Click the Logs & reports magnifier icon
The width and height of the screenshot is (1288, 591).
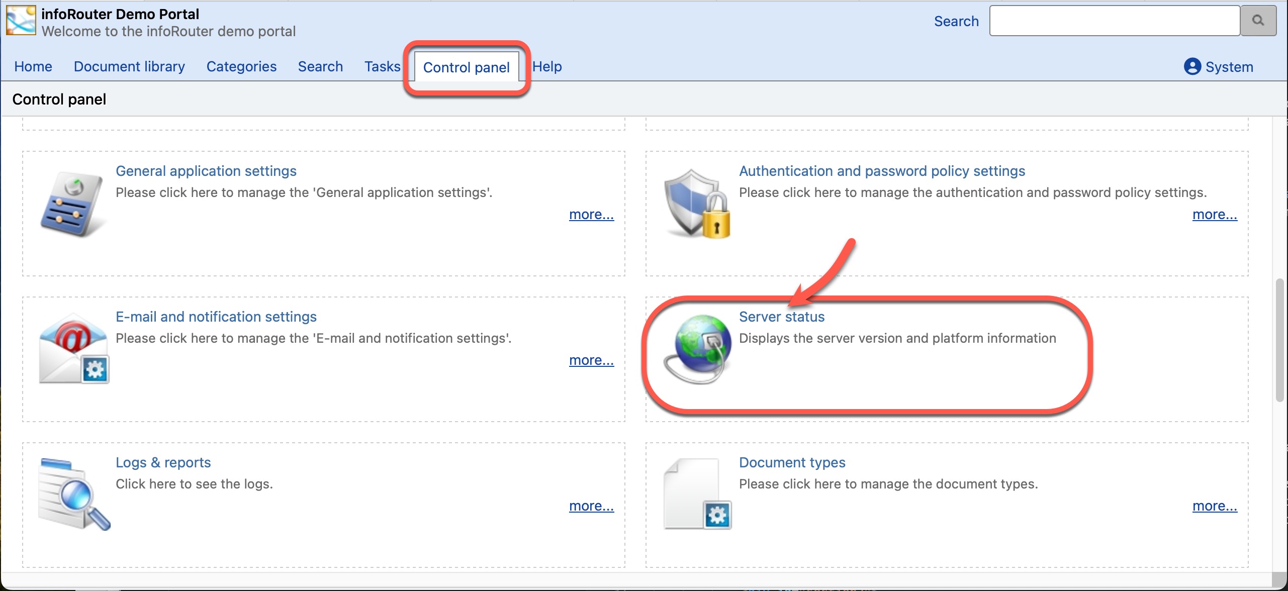click(74, 494)
